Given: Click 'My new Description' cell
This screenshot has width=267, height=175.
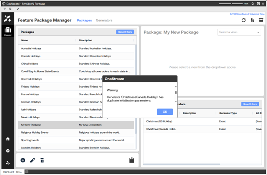Looking at the screenshot, I should tap(90, 125).
